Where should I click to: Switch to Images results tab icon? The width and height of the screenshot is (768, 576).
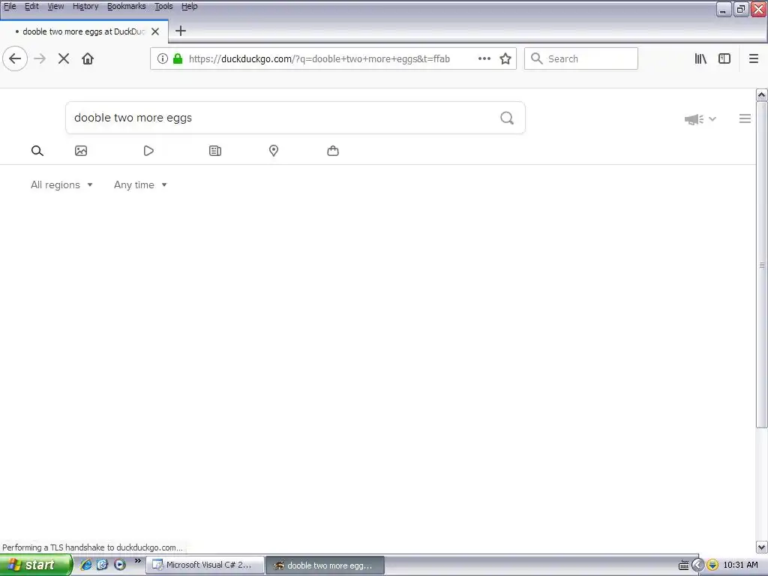click(x=81, y=151)
